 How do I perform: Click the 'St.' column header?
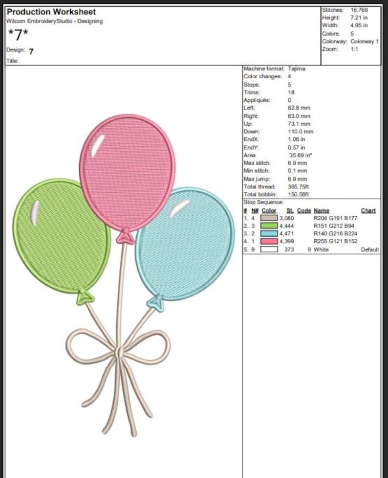(x=290, y=211)
